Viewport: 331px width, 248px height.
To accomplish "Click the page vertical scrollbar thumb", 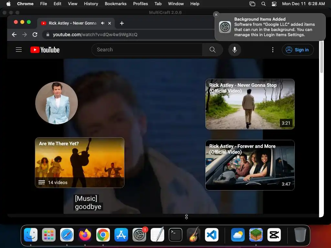I will coord(322,57).
